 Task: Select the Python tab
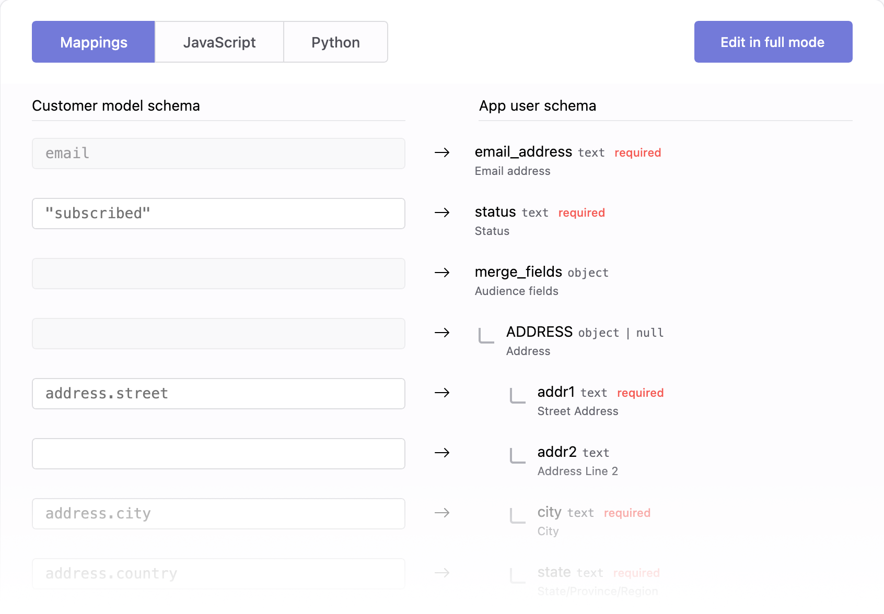[x=335, y=42]
